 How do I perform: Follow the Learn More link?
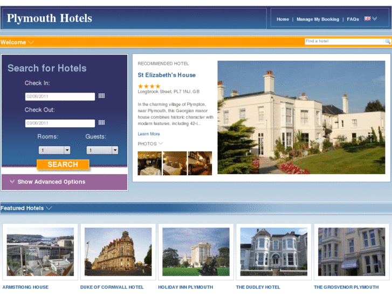[149, 134]
